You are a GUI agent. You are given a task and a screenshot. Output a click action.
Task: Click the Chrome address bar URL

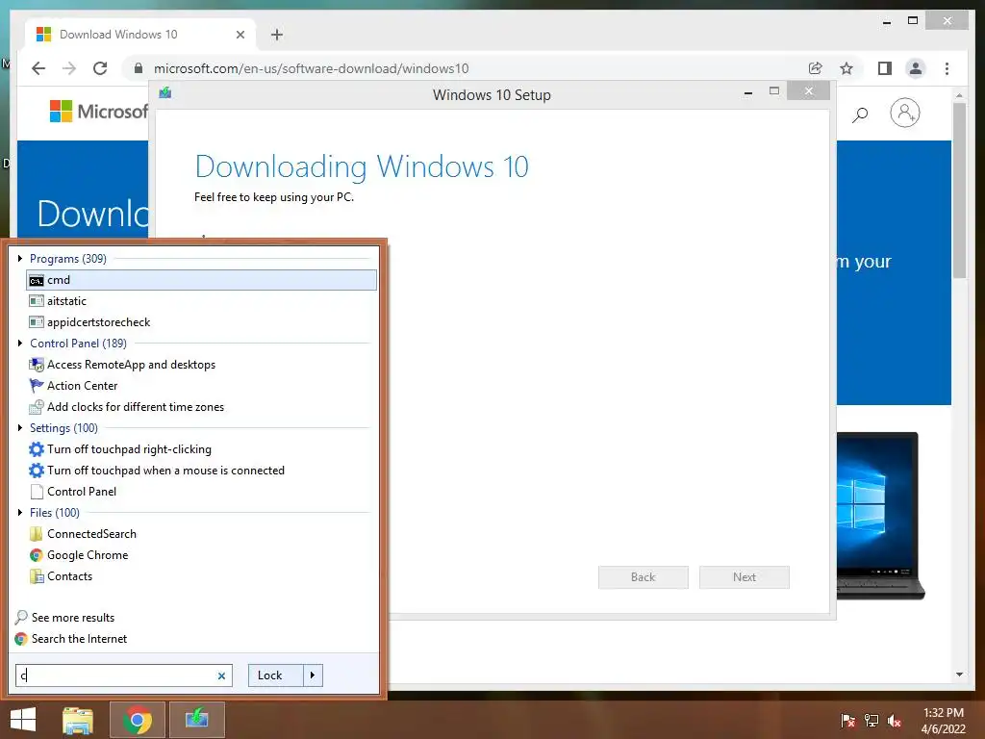pos(311,68)
